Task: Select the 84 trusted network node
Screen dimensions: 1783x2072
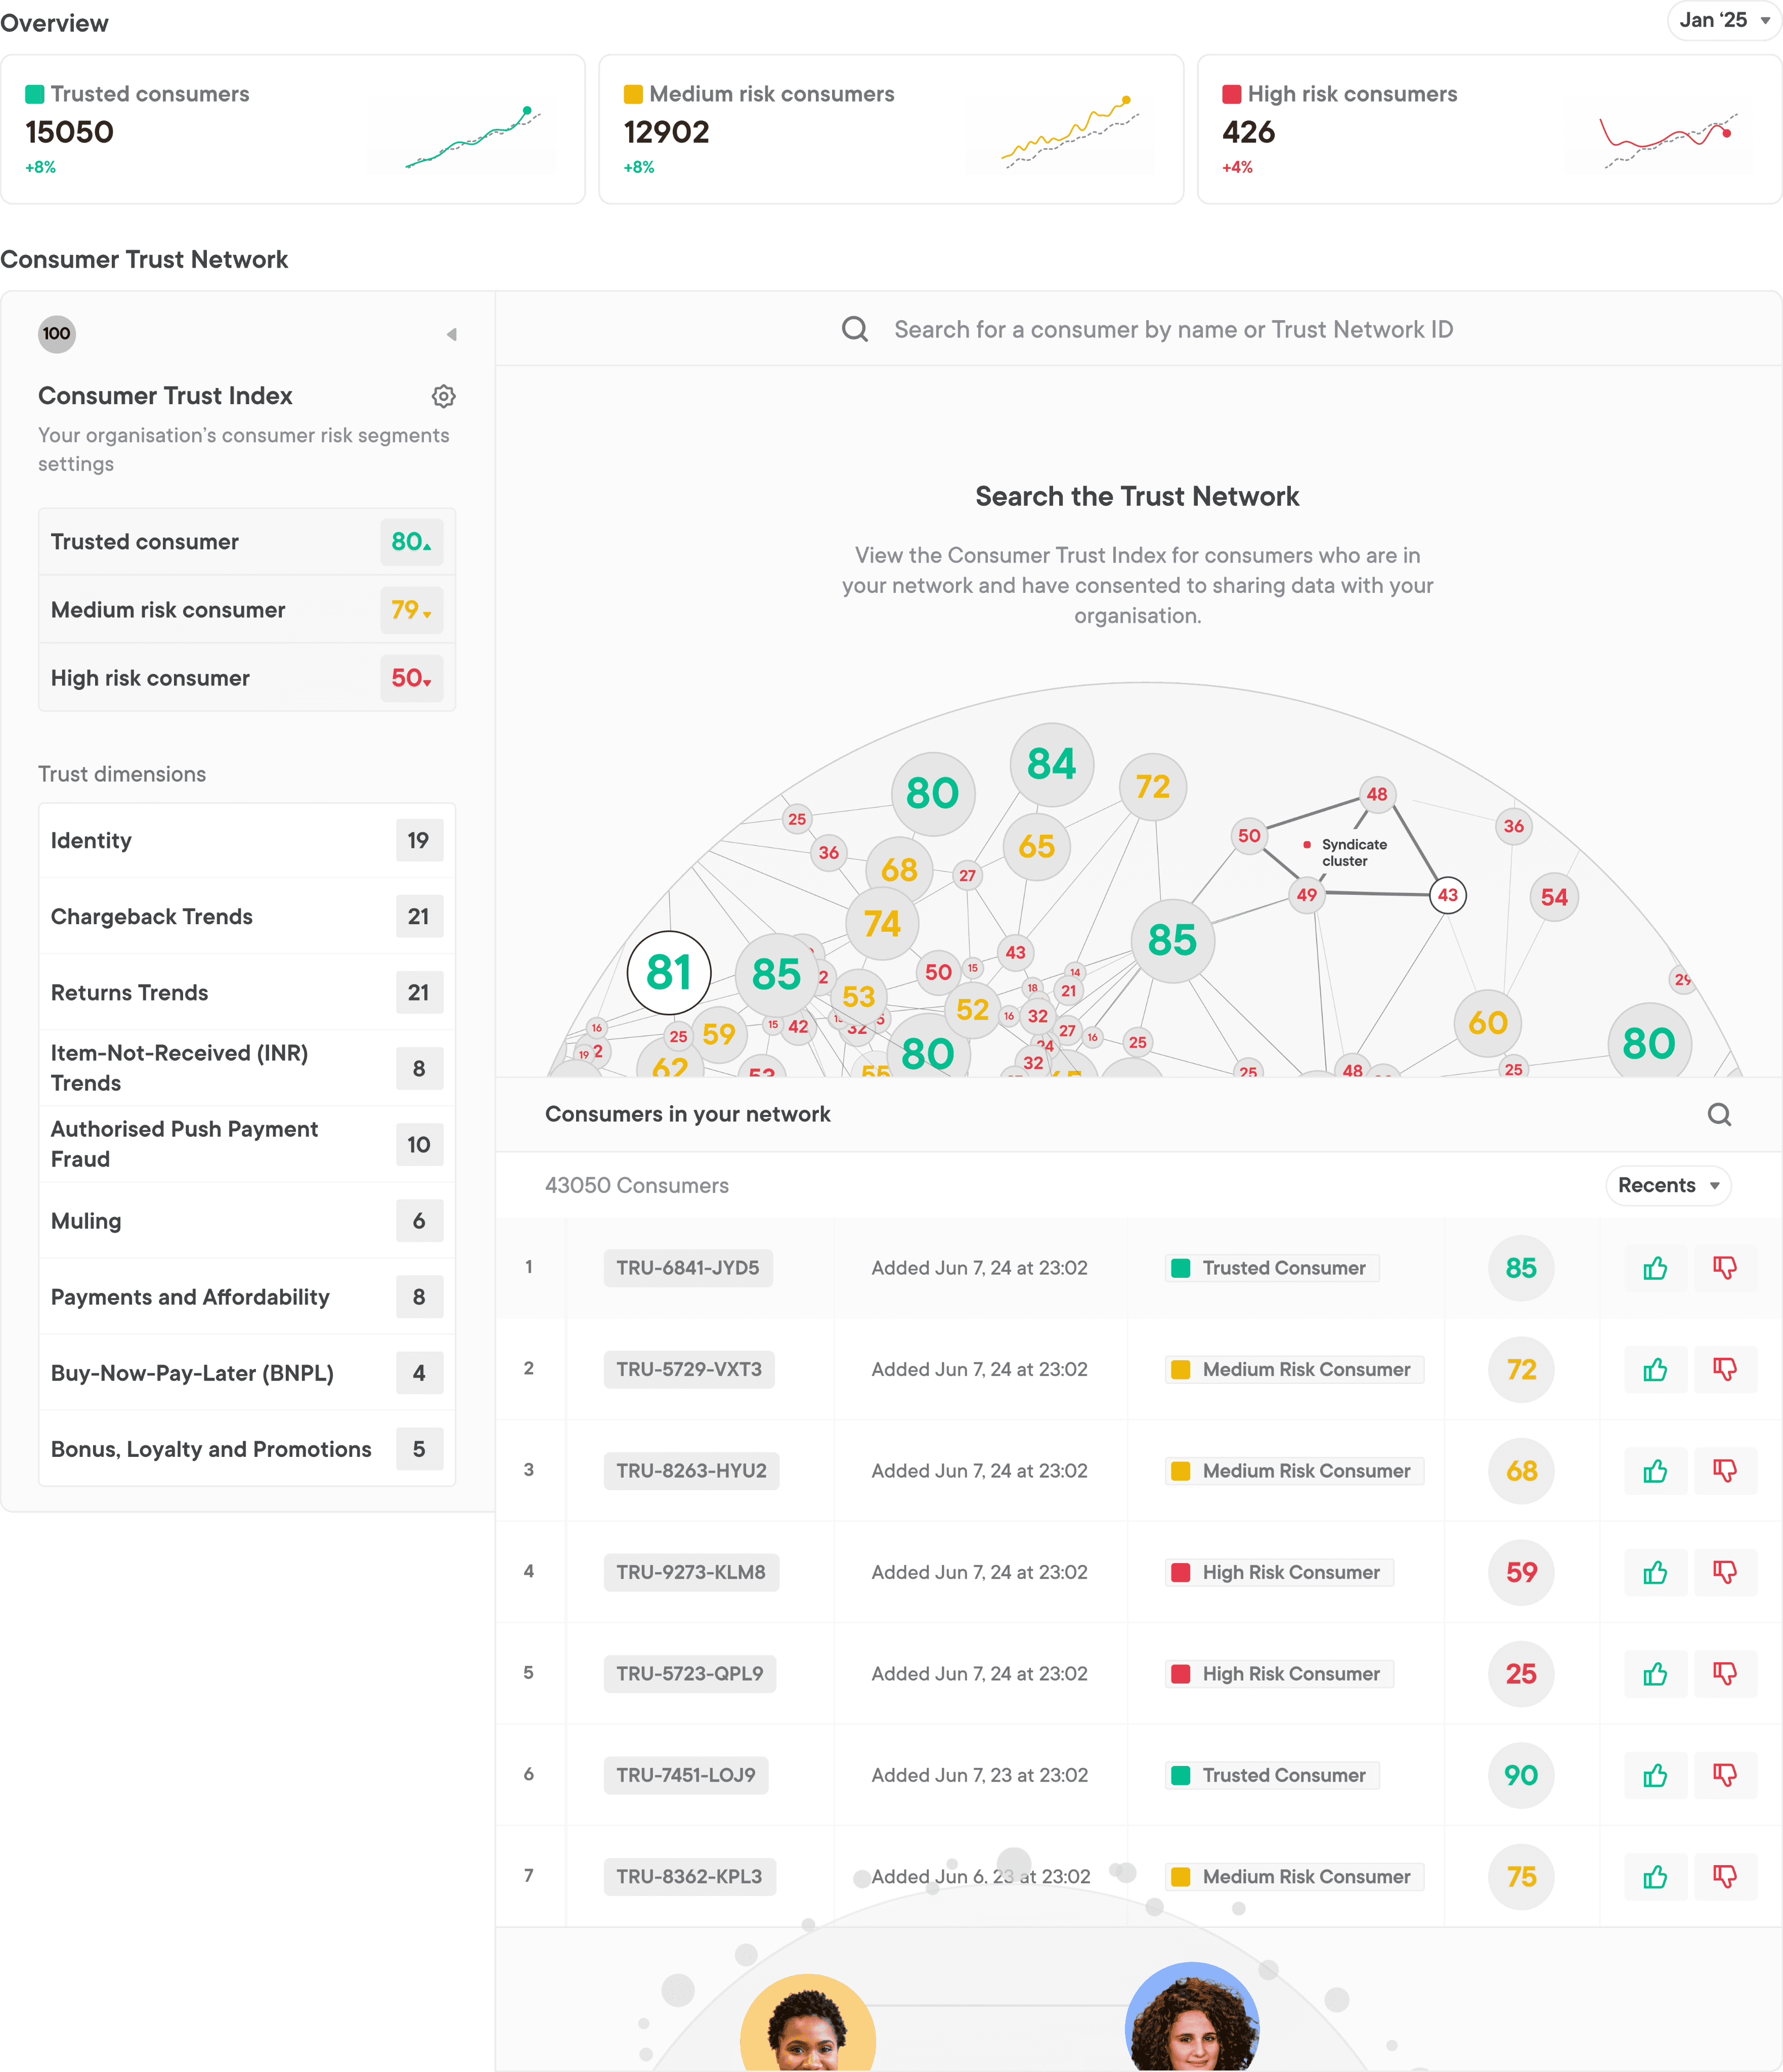Action: pyautogui.click(x=1052, y=764)
